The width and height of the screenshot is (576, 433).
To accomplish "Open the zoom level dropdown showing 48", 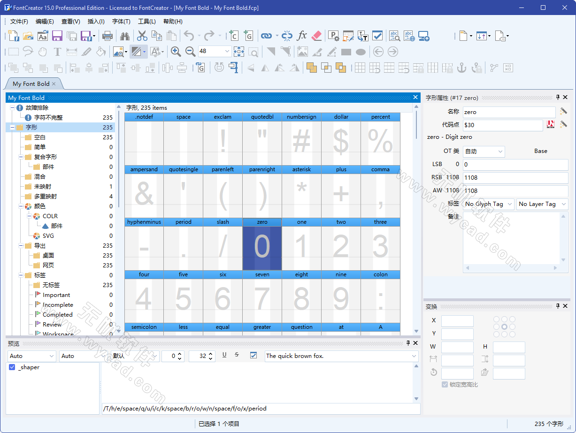I will (x=226, y=52).
